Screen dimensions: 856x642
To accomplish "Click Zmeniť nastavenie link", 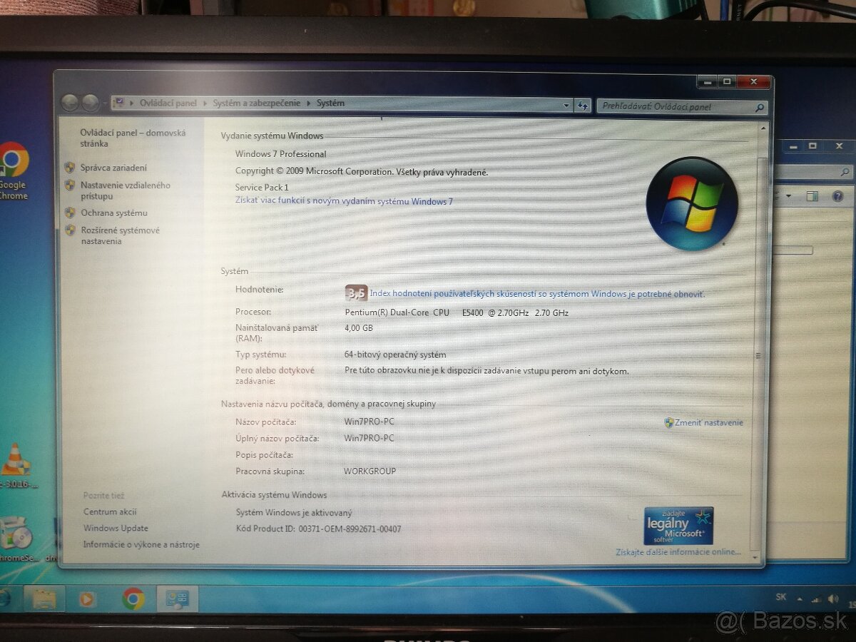I will tap(708, 422).
